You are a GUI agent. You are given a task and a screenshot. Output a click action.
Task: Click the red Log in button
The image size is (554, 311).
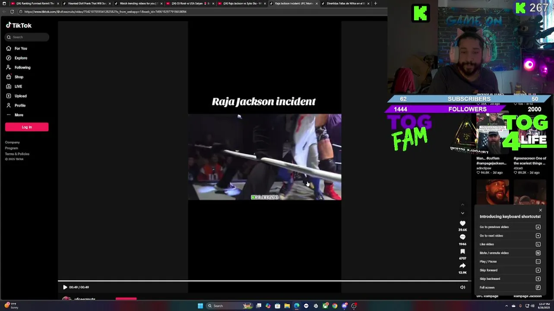27,127
